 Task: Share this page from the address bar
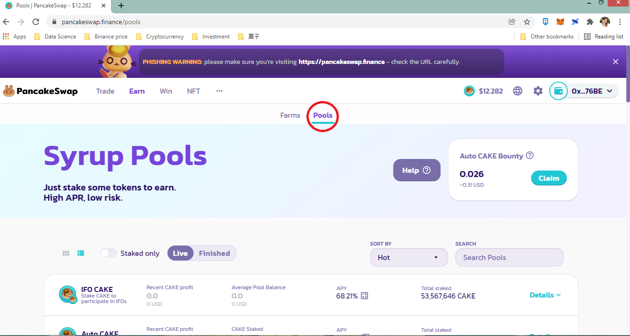512,22
